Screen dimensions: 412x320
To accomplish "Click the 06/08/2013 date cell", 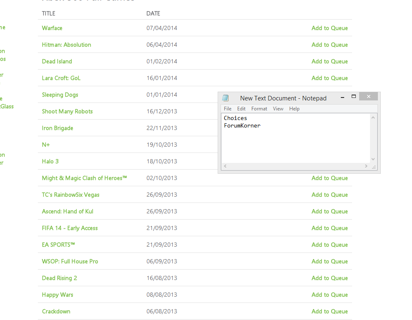I will click(x=162, y=311).
